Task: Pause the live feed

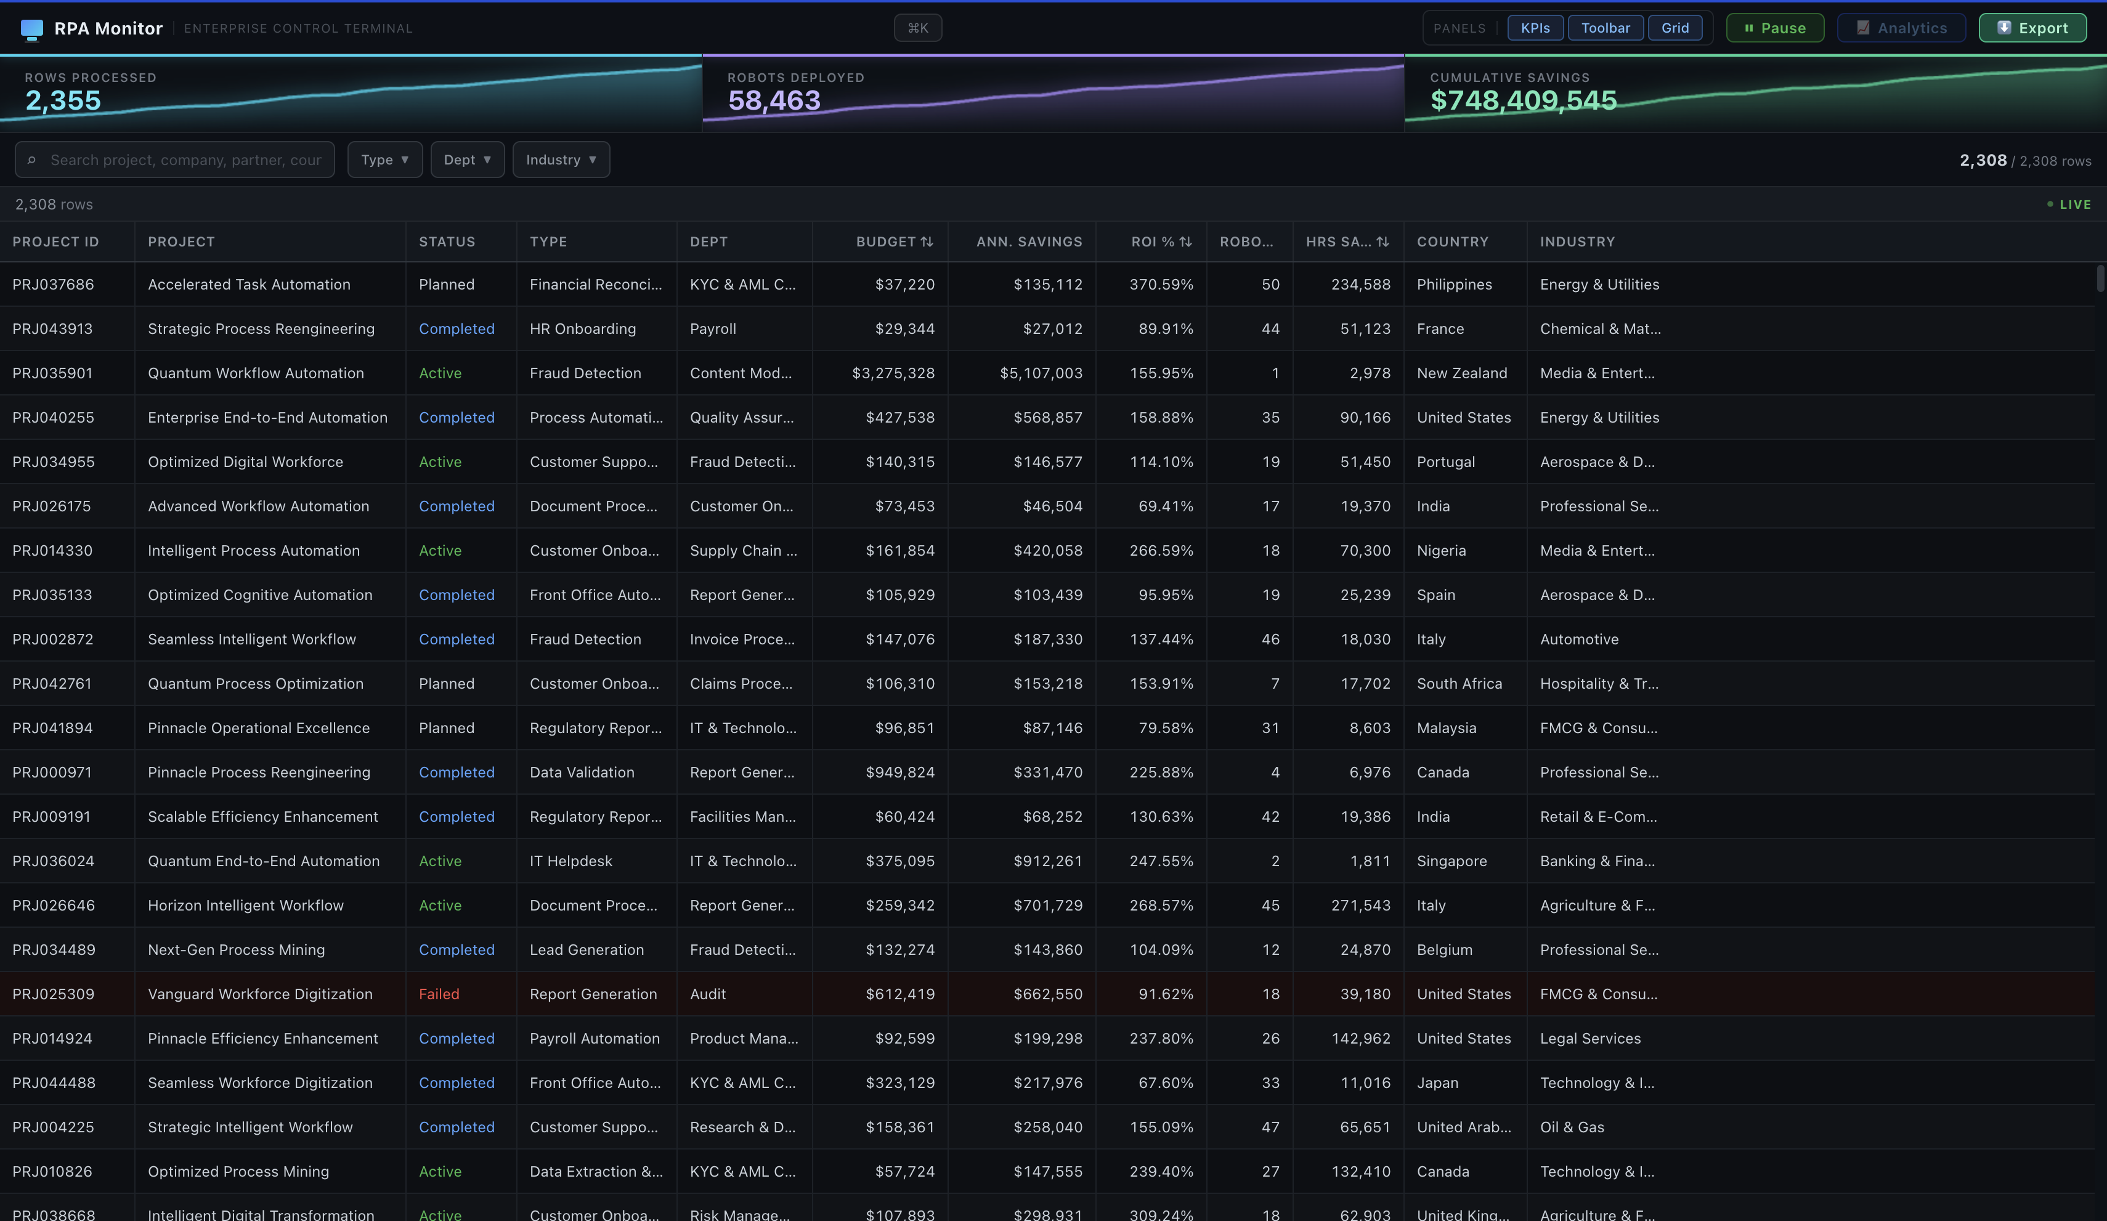Action: [x=1775, y=28]
